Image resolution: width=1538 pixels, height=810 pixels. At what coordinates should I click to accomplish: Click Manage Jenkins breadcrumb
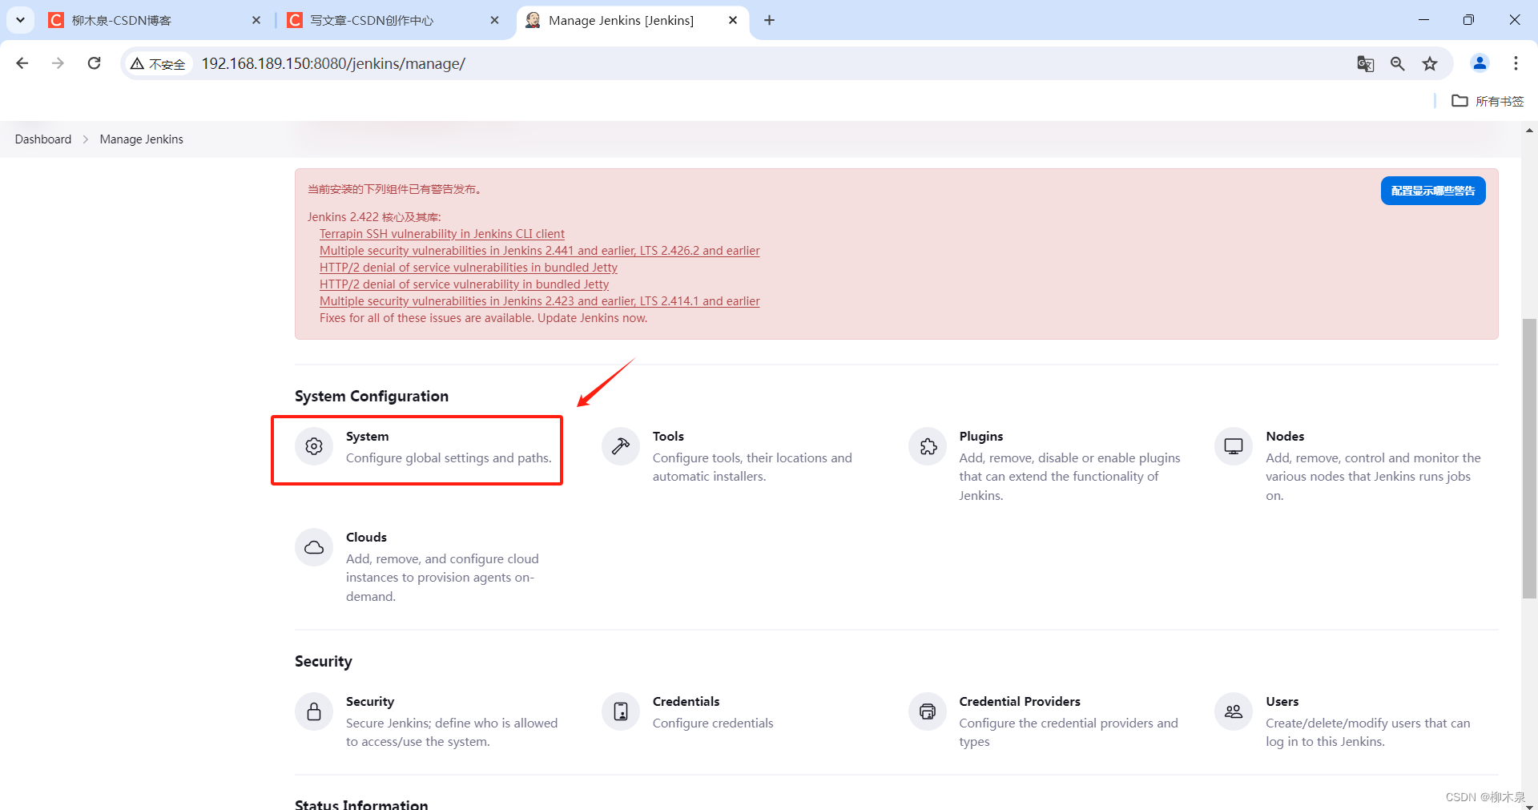[x=142, y=139]
